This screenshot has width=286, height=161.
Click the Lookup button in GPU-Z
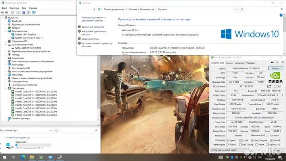[275, 68]
